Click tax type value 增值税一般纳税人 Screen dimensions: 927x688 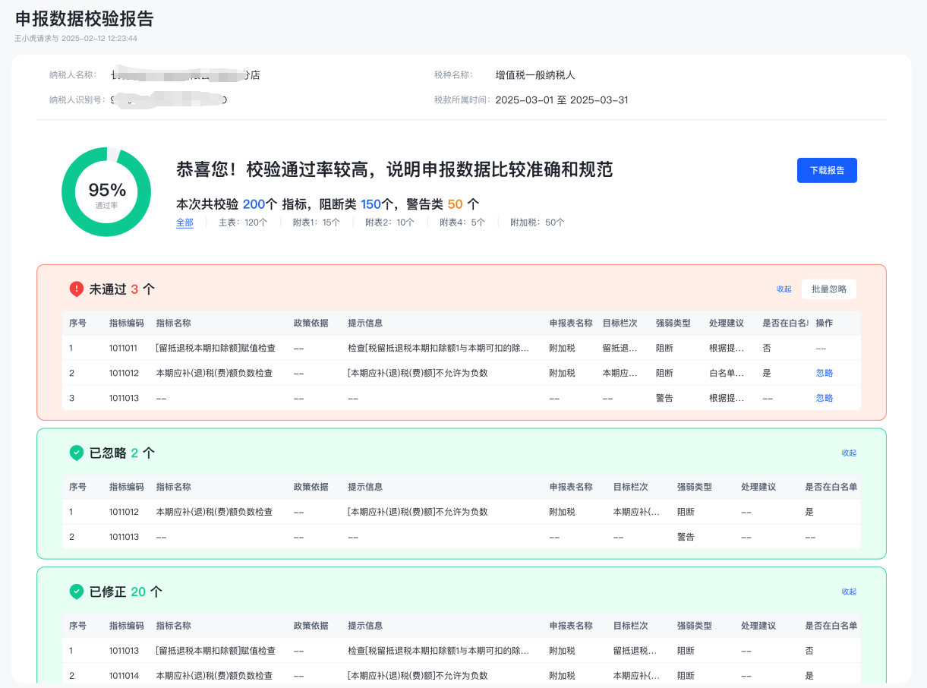[x=535, y=74]
